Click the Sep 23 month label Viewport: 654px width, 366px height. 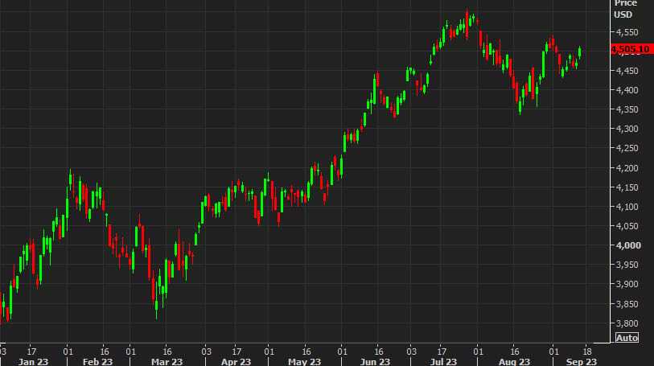pyautogui.click(x=582, y=361)
